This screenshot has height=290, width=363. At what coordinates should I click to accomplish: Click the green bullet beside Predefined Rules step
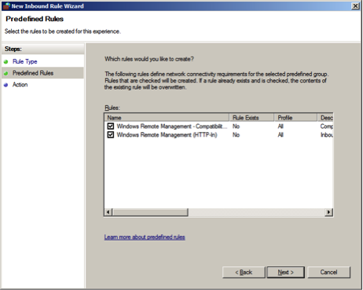[x=6, y=73]
